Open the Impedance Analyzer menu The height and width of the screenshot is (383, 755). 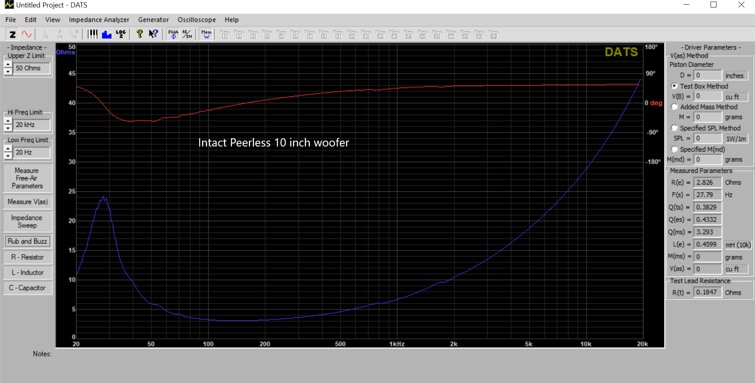[99, 20]
